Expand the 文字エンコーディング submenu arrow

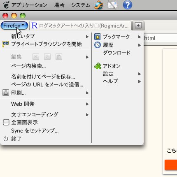[x=87, y=115]
